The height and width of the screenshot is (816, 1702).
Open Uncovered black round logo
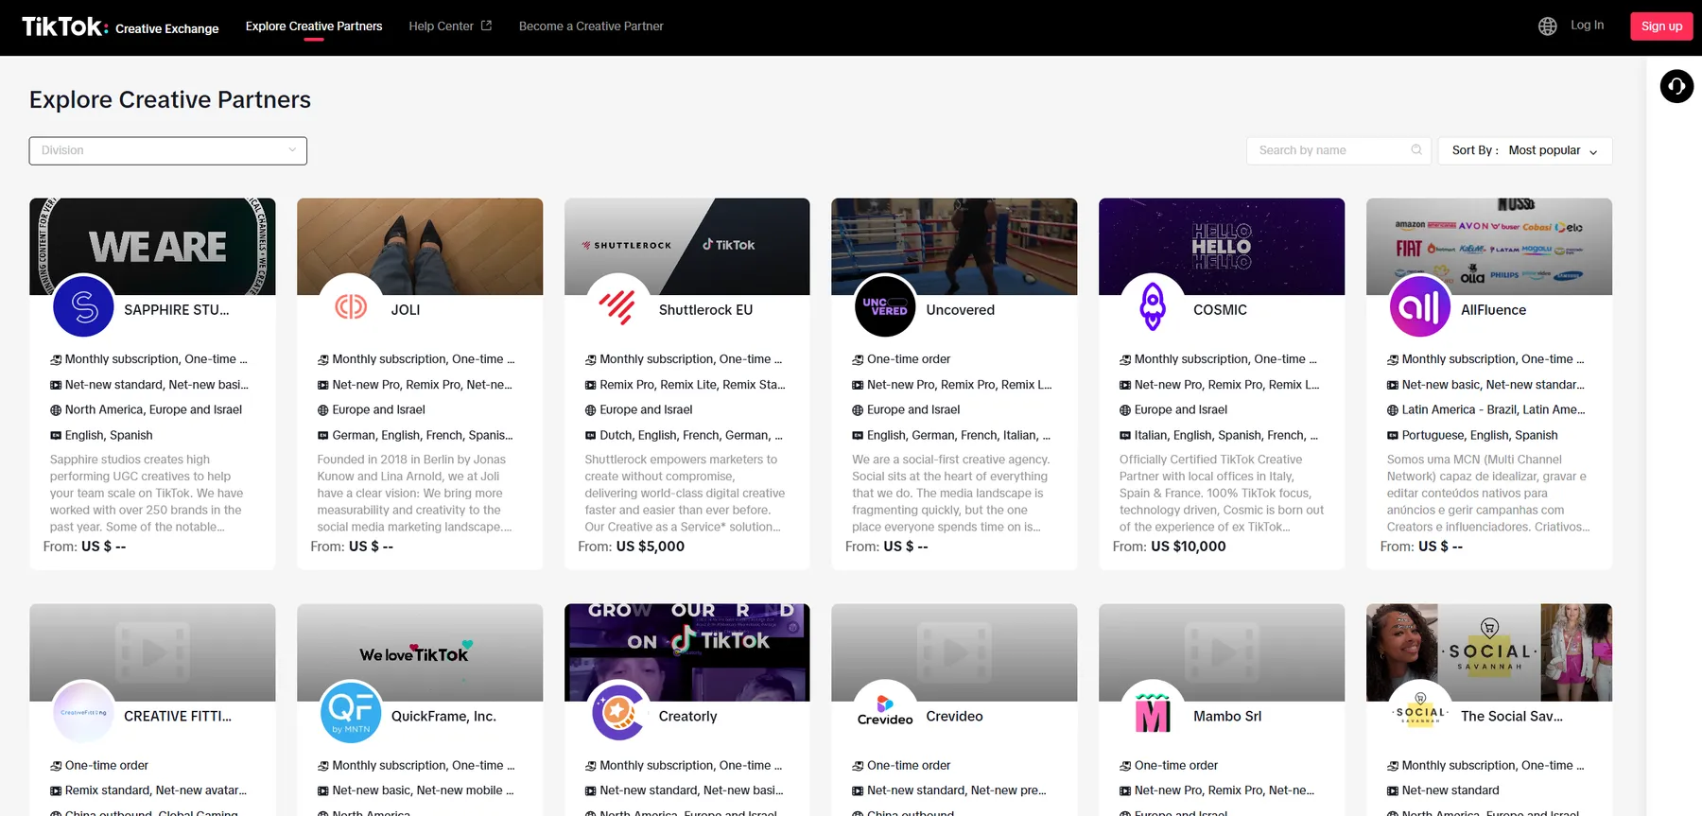tap(885, 306)
